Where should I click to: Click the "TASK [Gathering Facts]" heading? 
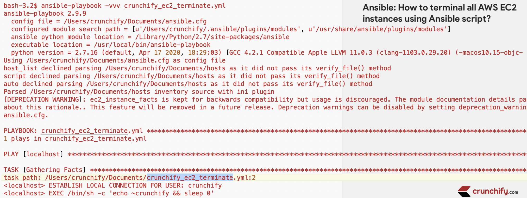pos(45,170)
